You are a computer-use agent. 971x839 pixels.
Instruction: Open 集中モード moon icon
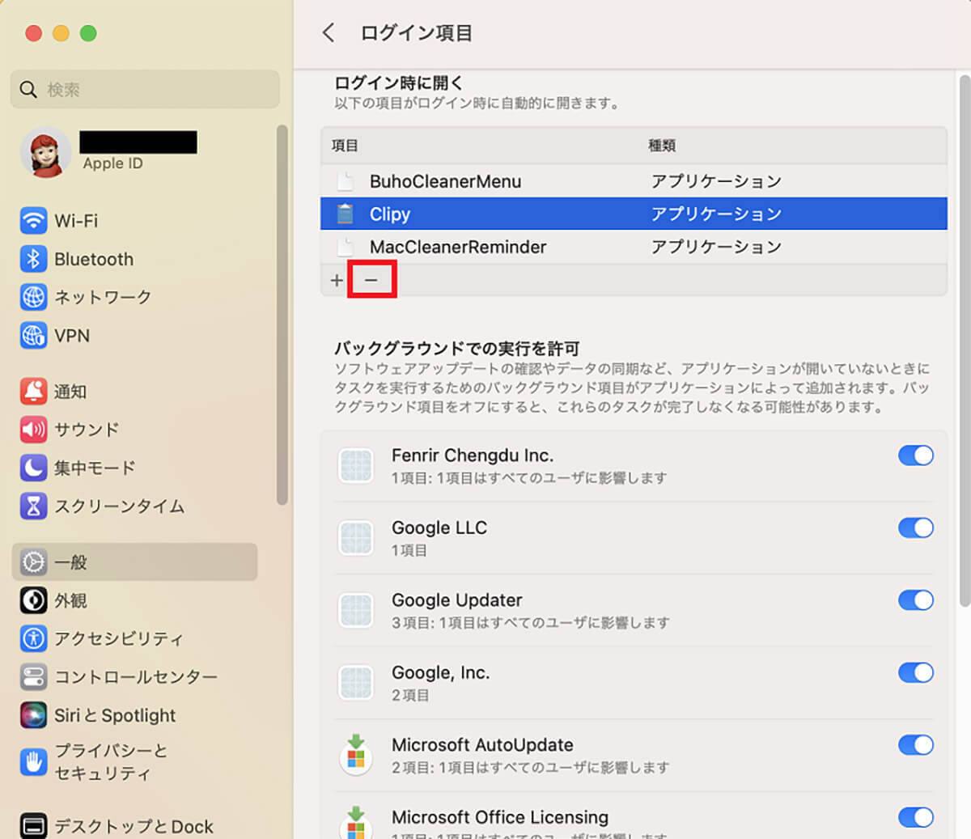click(33, 468)
